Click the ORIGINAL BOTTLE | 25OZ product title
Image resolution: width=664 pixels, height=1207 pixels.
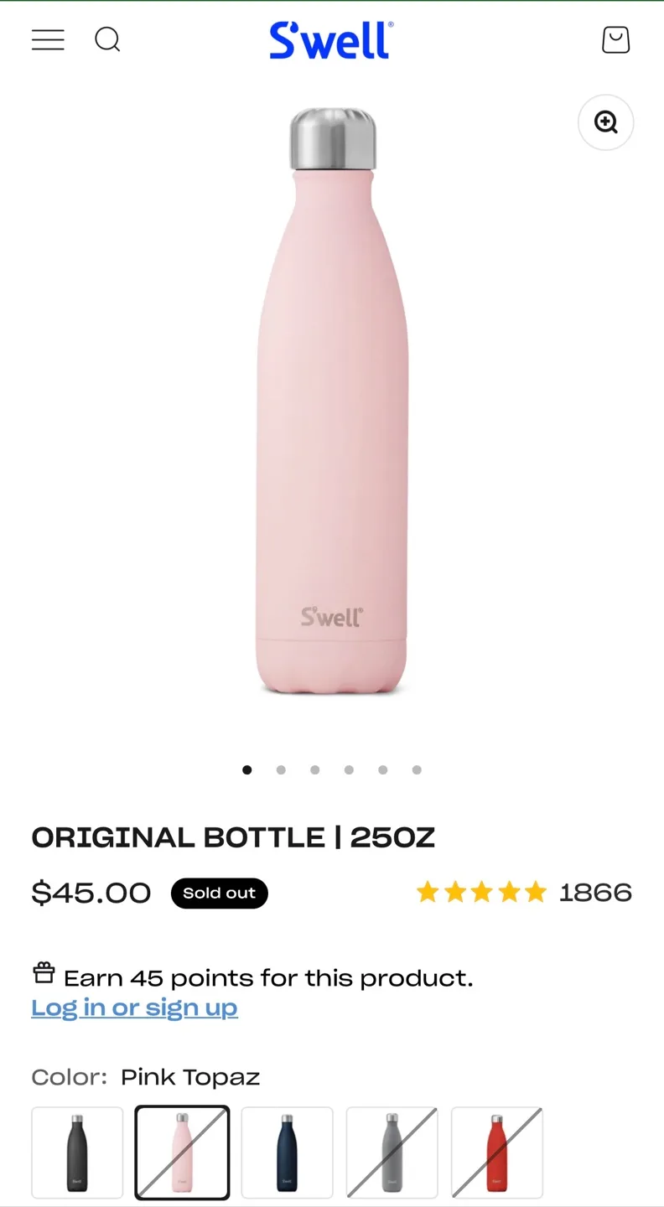(x=234, y=836)
